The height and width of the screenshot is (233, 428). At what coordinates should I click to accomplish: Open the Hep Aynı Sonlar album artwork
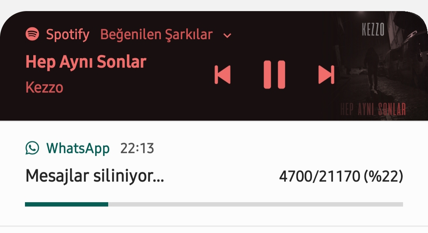point(381,66)
